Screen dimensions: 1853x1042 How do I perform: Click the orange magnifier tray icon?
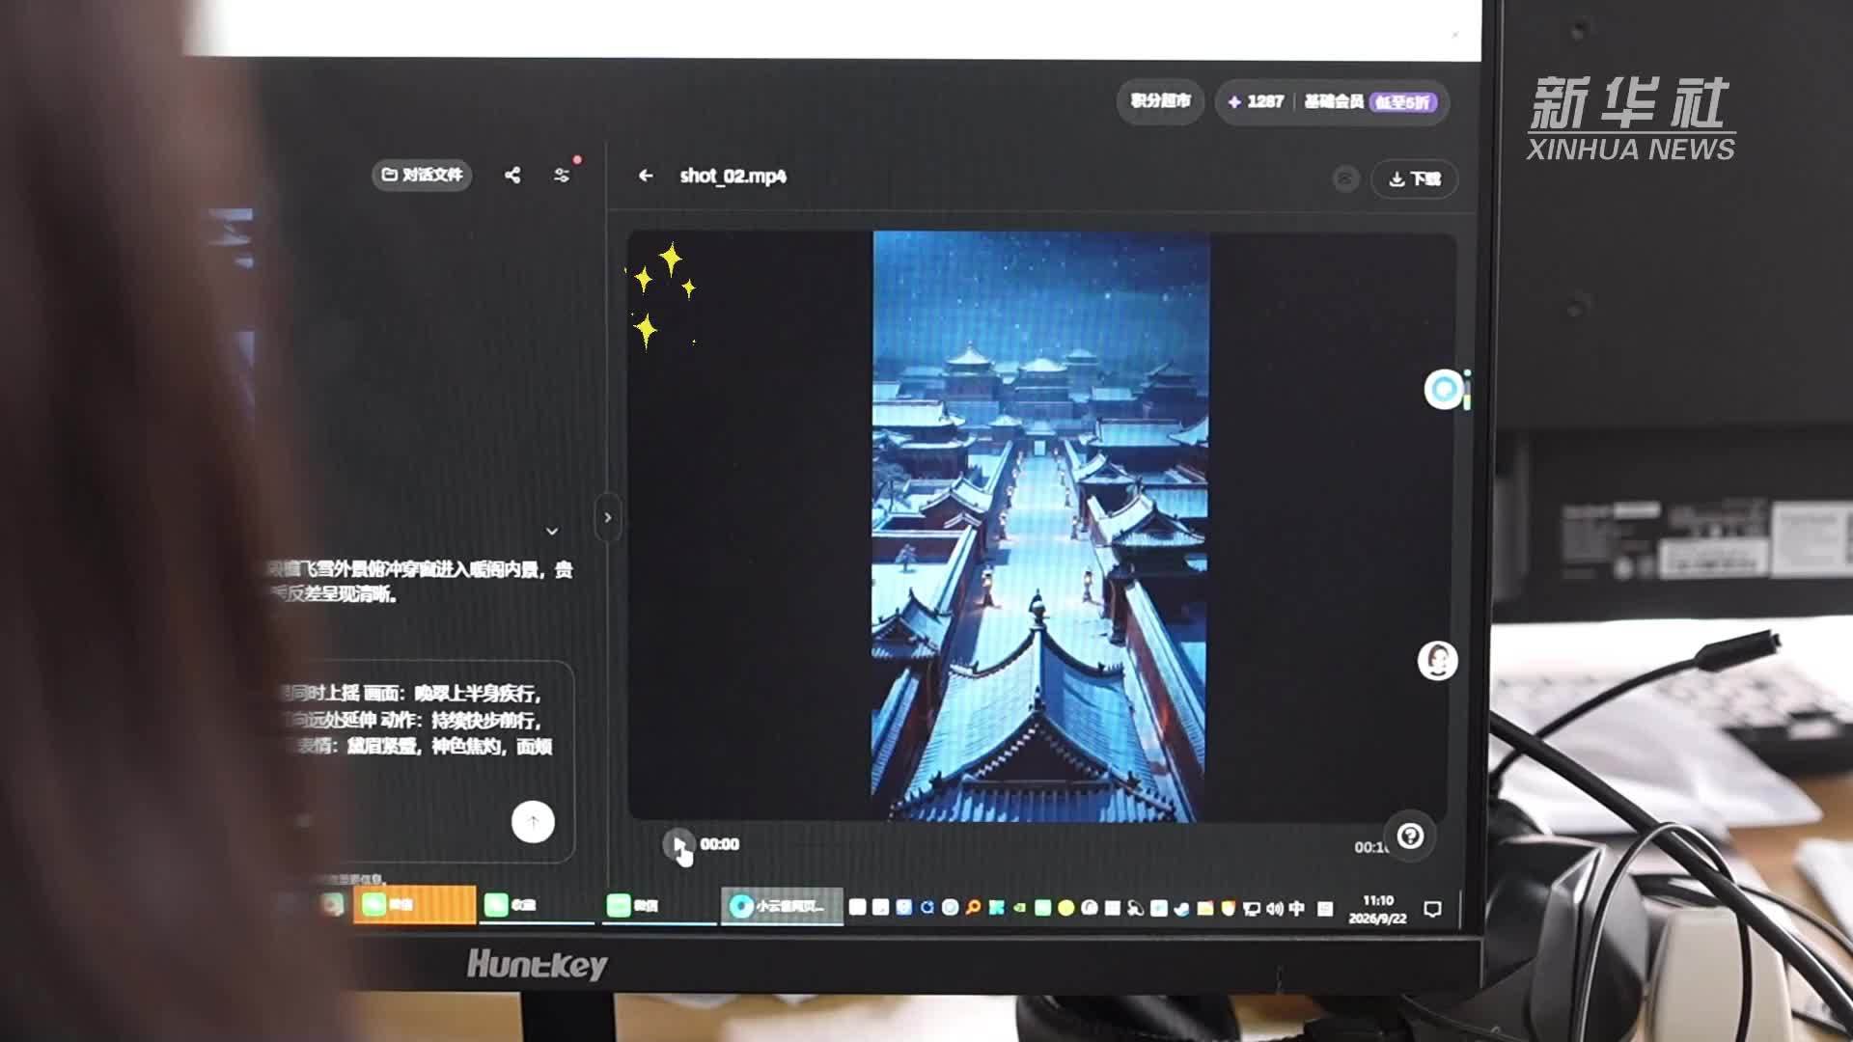pyautogui.click(x=973, y=907)
